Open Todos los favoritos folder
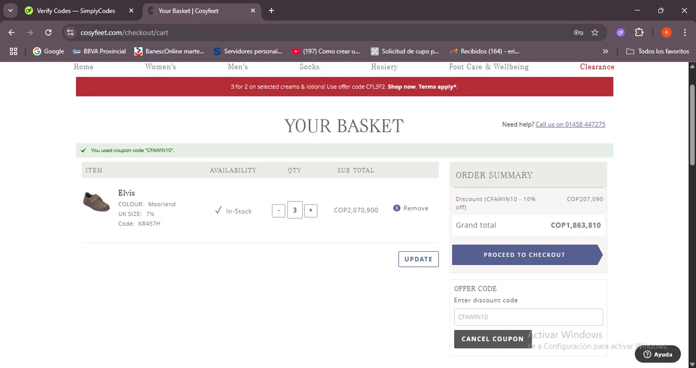696x368 pixels. [657, 51]
